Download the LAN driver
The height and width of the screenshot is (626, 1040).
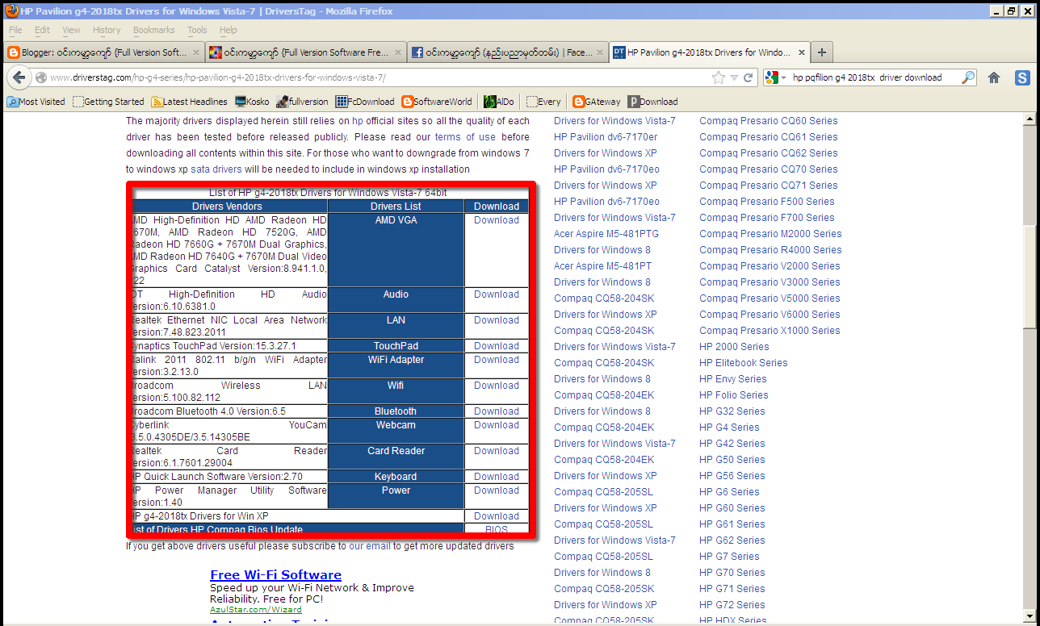click(x=497, y=320)
